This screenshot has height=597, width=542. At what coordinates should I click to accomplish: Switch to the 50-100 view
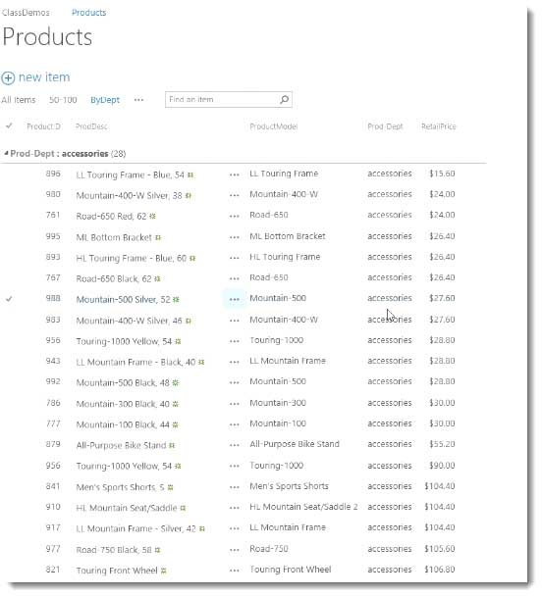[63, 100]
